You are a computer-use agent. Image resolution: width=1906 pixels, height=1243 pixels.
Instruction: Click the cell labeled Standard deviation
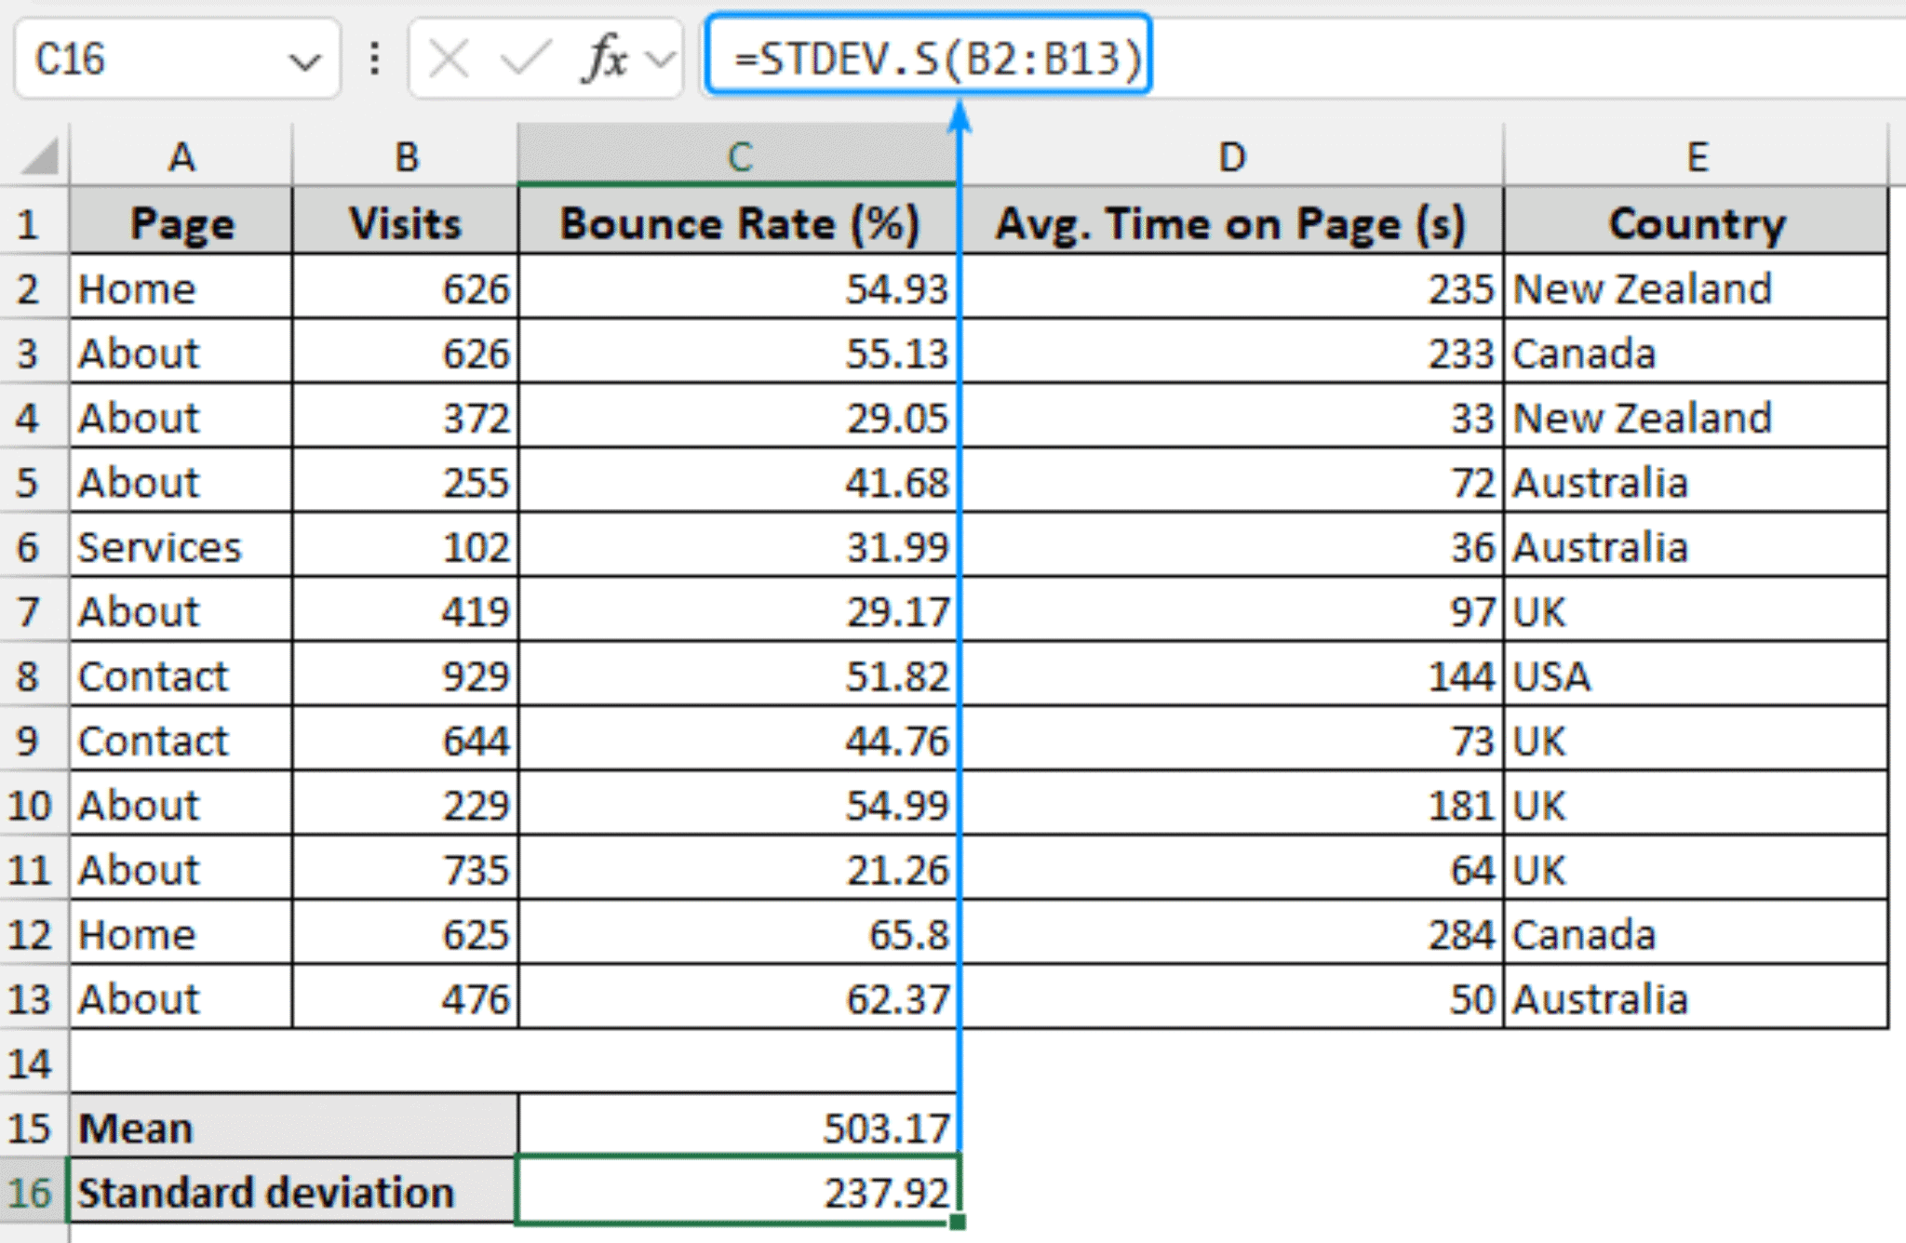click(261, 1193)
